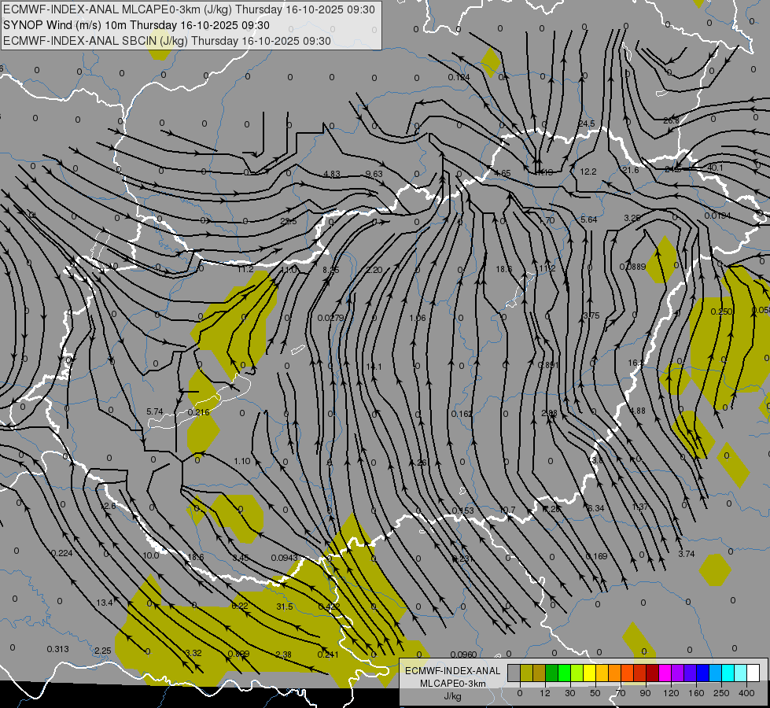Click the map value 10.7
This screenshot has width=770, height=708.
pos(507,510)
